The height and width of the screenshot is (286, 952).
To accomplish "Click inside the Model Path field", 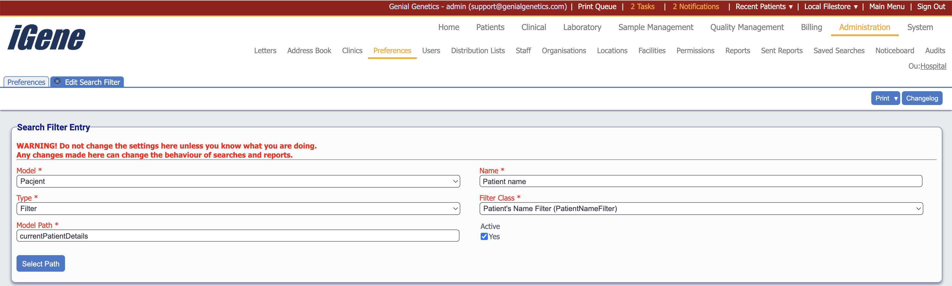I will [x=238, y=235].
